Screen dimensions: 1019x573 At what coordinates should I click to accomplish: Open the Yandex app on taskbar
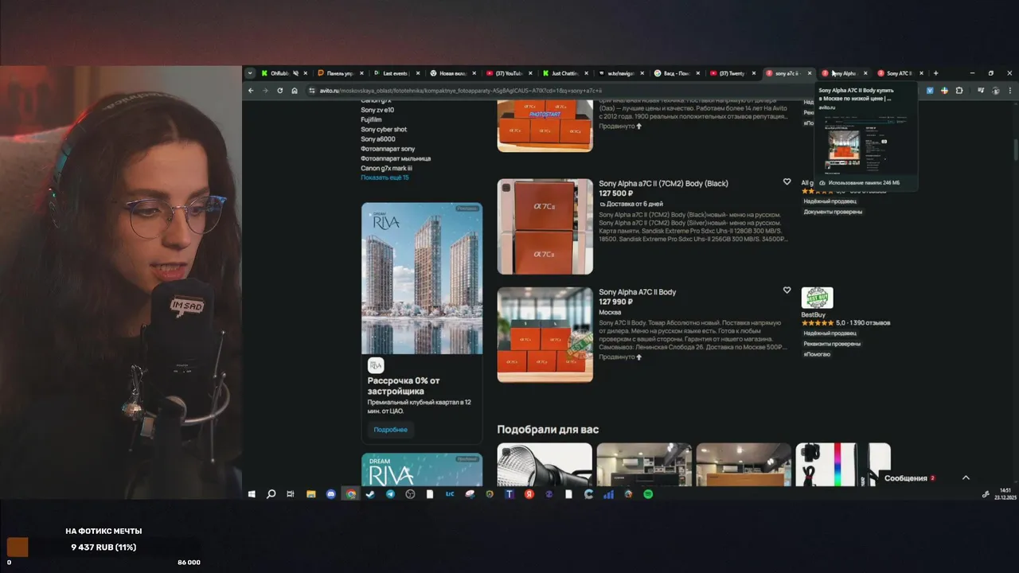529,494
